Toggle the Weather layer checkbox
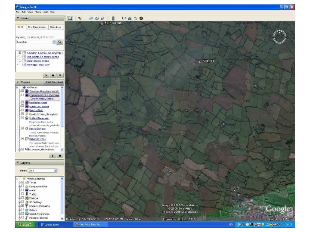 pos(22,198)
